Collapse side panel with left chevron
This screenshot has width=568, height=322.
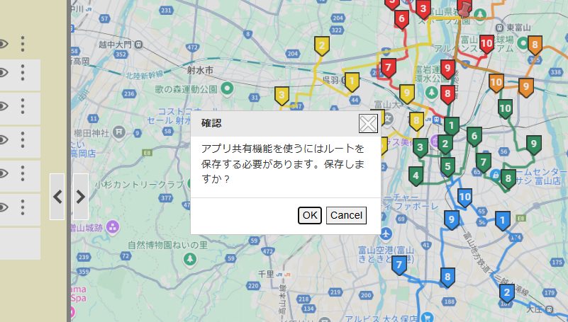[57, 196]
